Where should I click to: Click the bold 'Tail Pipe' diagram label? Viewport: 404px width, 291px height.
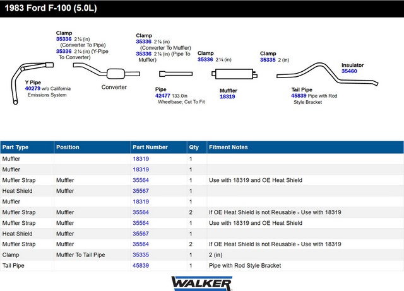pos(302,89)
